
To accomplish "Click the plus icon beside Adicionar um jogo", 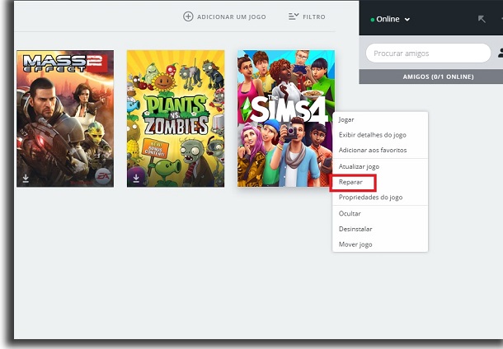I will point(188,16).
